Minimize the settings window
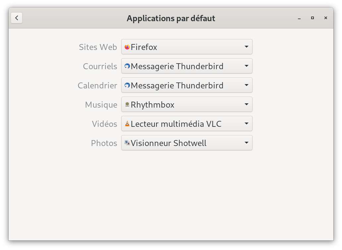 point(299,18)
